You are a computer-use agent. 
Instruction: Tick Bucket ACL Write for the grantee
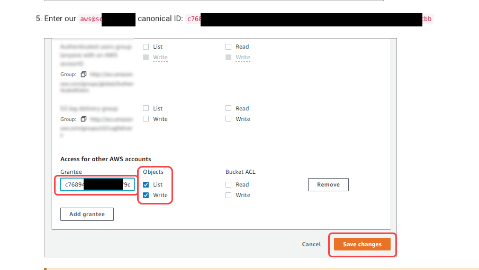[x=228, y=195]
